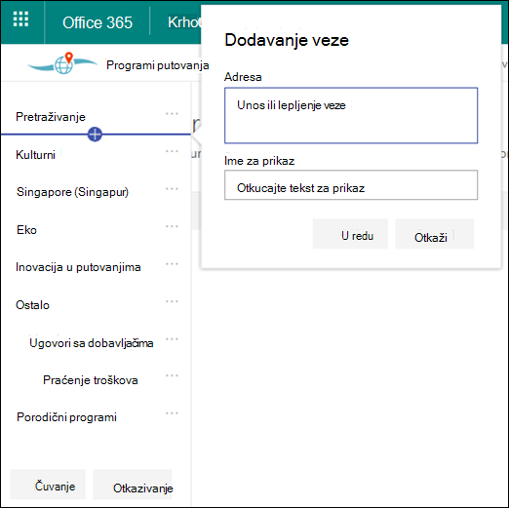The width and height of the screenshot is (509, 508).
Task: Open ellipsis menu for Ugovori sa dobavljačima
Action: coord(172,339)
